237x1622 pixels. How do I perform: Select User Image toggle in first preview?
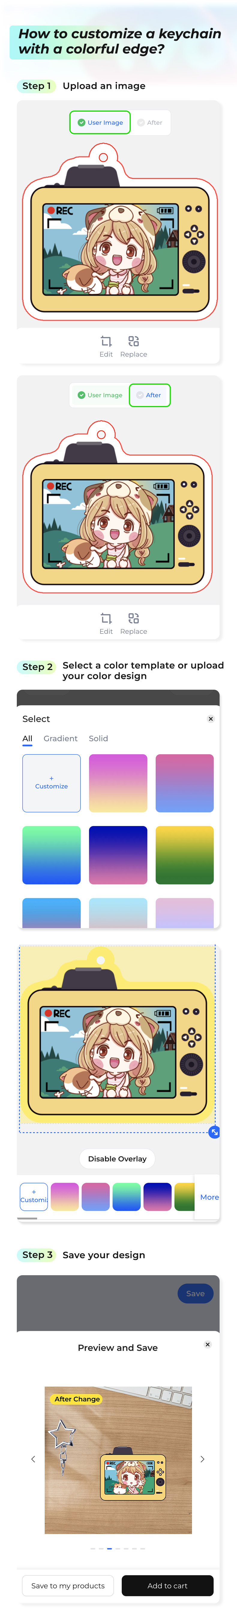point(100,122)
